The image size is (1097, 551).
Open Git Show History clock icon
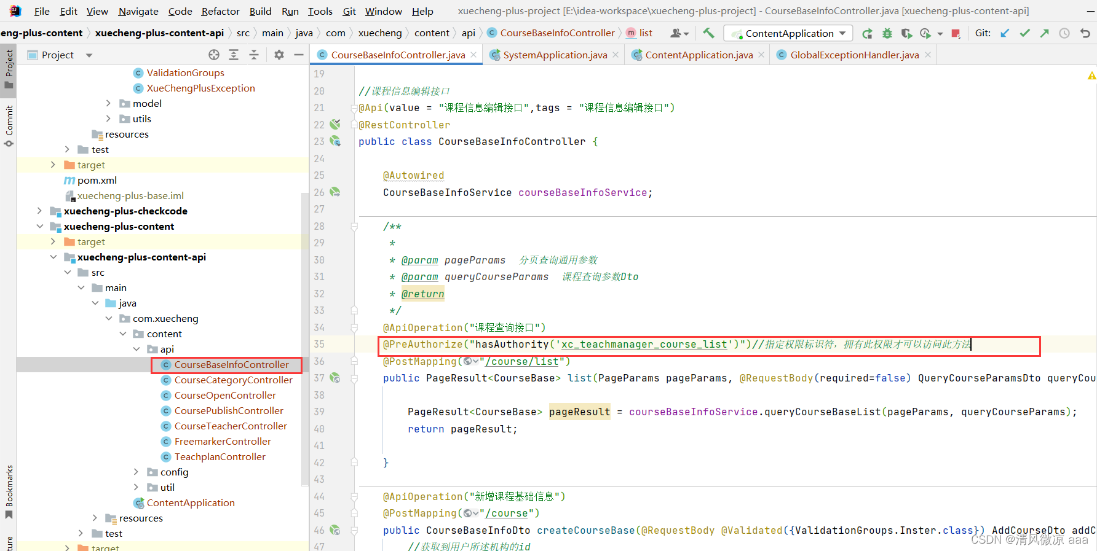click(x=1064, y=33)
